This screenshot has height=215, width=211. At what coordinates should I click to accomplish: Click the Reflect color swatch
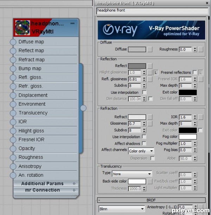coord(137,66)
